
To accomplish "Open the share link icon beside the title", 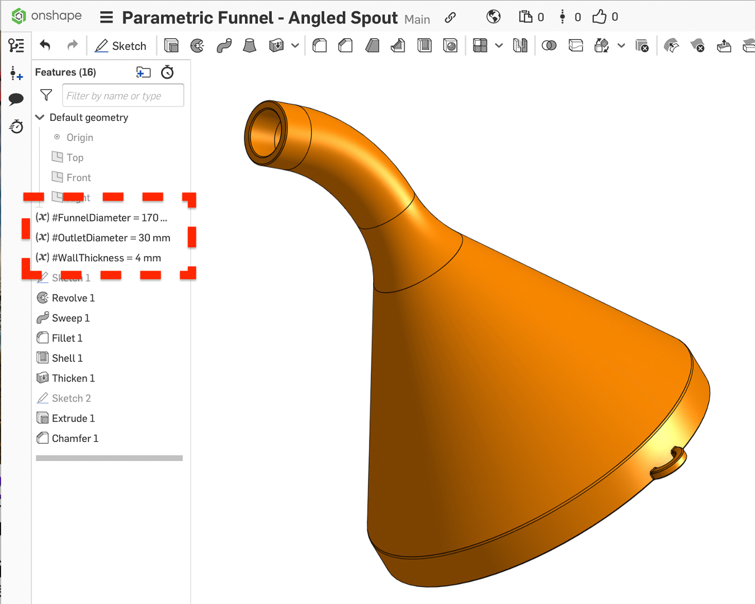I will coord(450,17).
